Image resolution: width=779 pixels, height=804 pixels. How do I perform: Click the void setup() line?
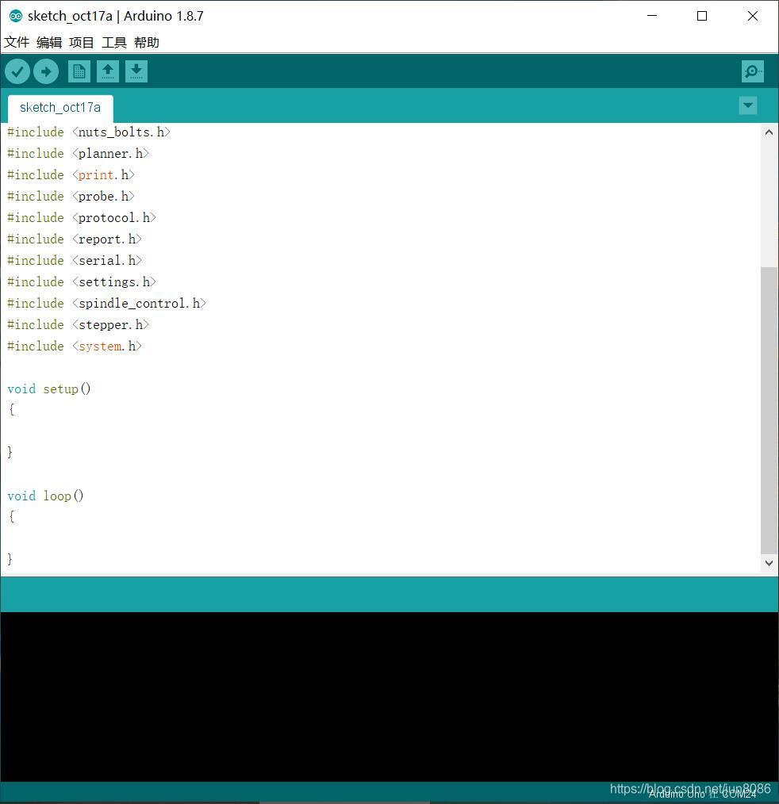(49, 389)
